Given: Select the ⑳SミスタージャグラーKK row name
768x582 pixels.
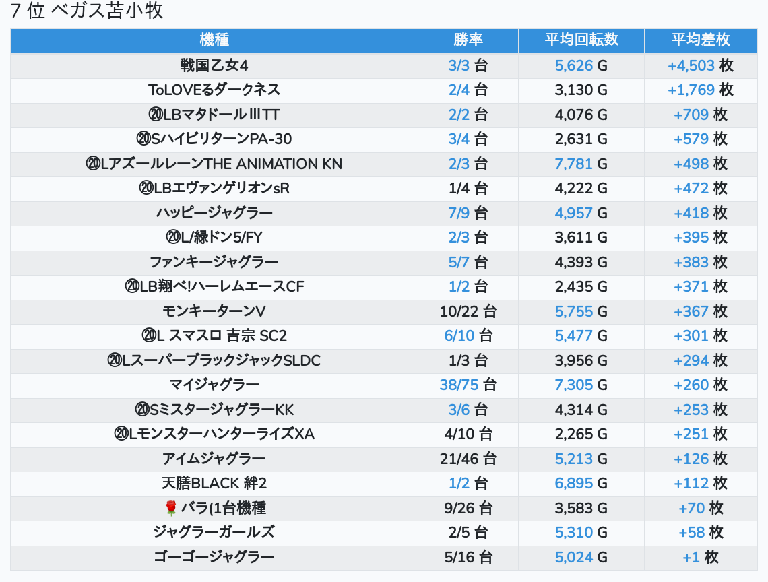Looking at the screenshot, I should coord(214,410).
